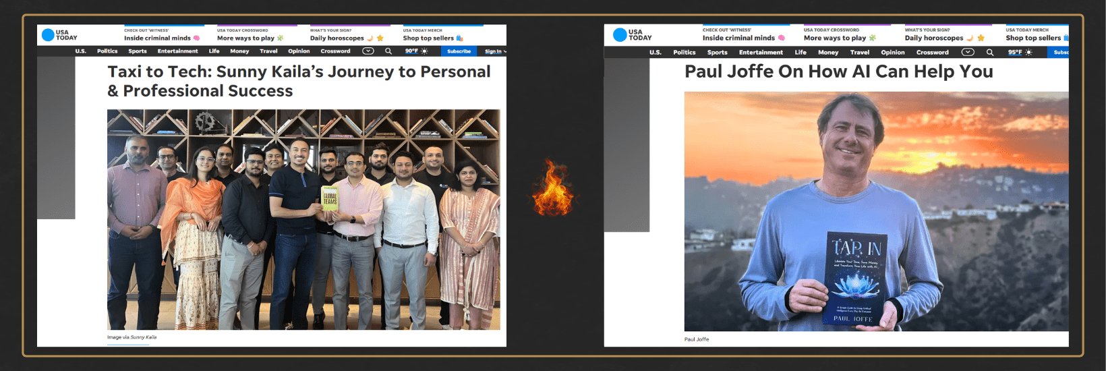Viewport: 1106px width, 371px height.
Task: Open U.S. section on Sunny Kaila page
Action: click(x=81, y=51)
